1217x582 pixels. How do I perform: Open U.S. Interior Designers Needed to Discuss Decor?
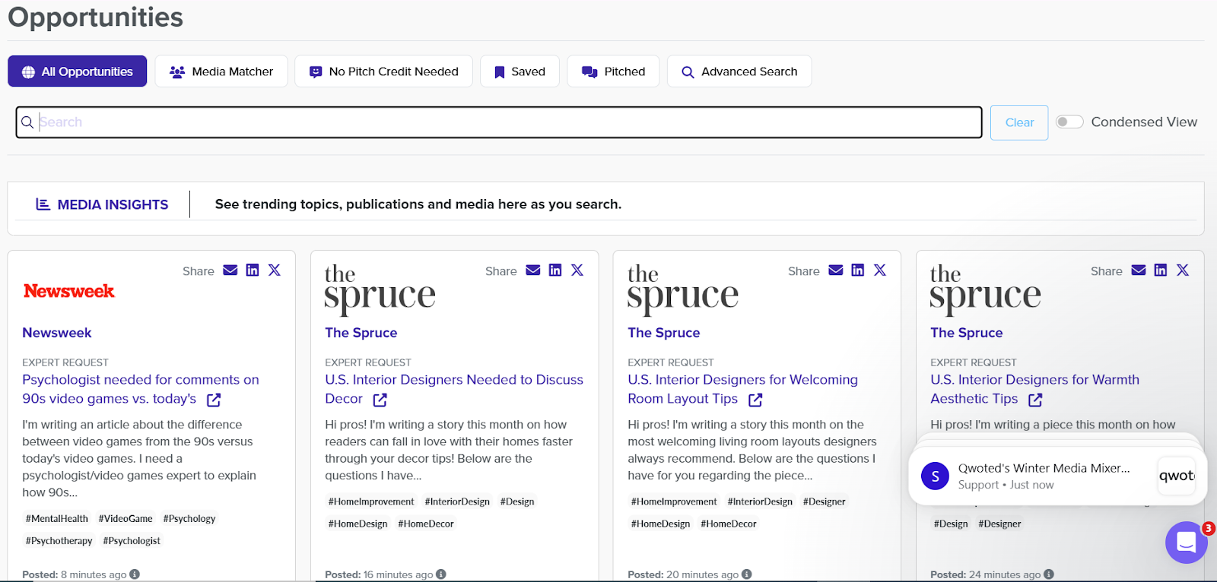[x=454, y=389]
